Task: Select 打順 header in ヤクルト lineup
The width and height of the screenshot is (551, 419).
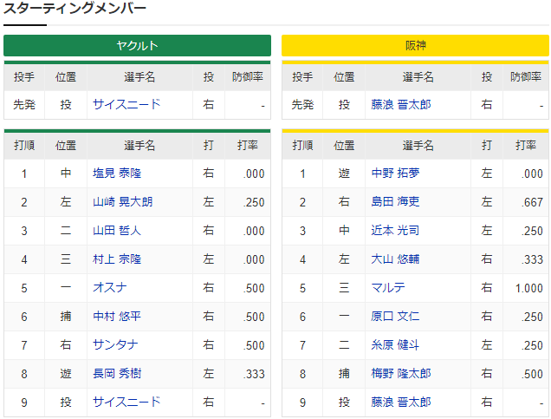Action: (x=24, y=145)
